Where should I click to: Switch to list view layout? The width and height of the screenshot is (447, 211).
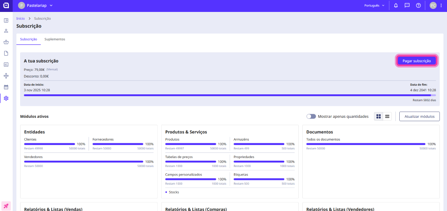(x=387, y=116)
